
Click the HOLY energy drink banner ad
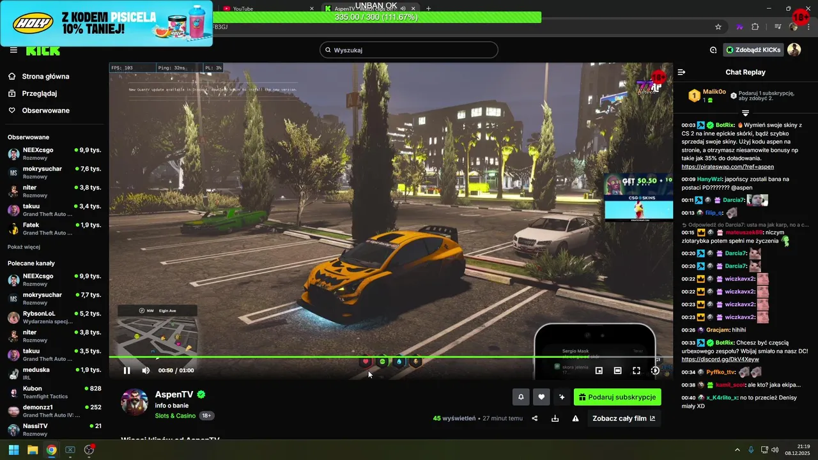pyautogui.click(x=106, y=23)
